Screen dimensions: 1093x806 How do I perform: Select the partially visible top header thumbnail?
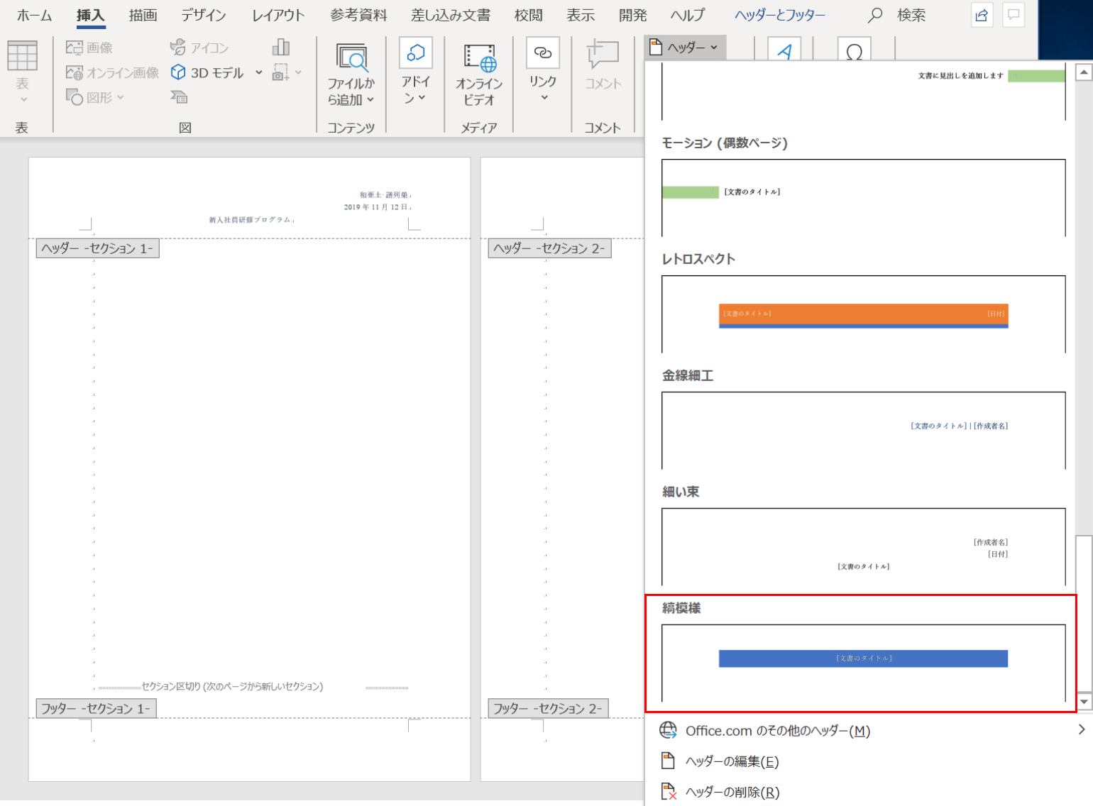(x=863, y=91)
